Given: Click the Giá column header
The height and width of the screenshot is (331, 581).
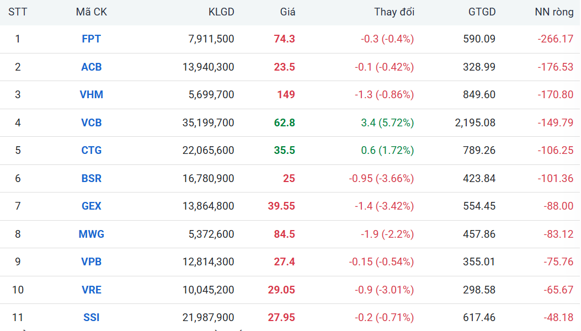Looking at the screenshot, I should 287,12.
